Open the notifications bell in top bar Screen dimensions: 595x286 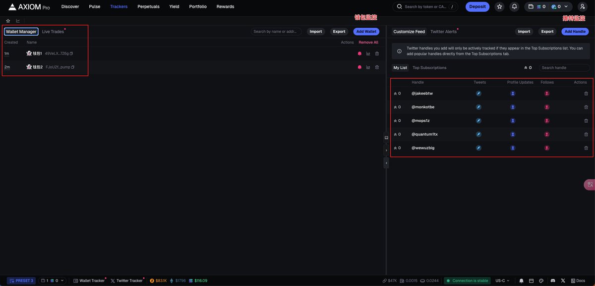click(515, 6)
